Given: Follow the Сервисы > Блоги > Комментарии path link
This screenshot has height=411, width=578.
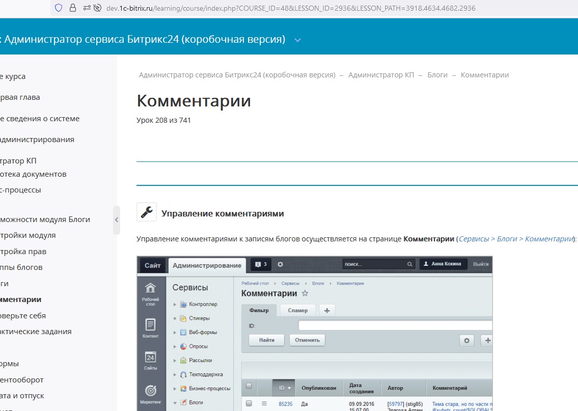Looking at the screenshot, I should pyautogui.click(x=516, y=239).
